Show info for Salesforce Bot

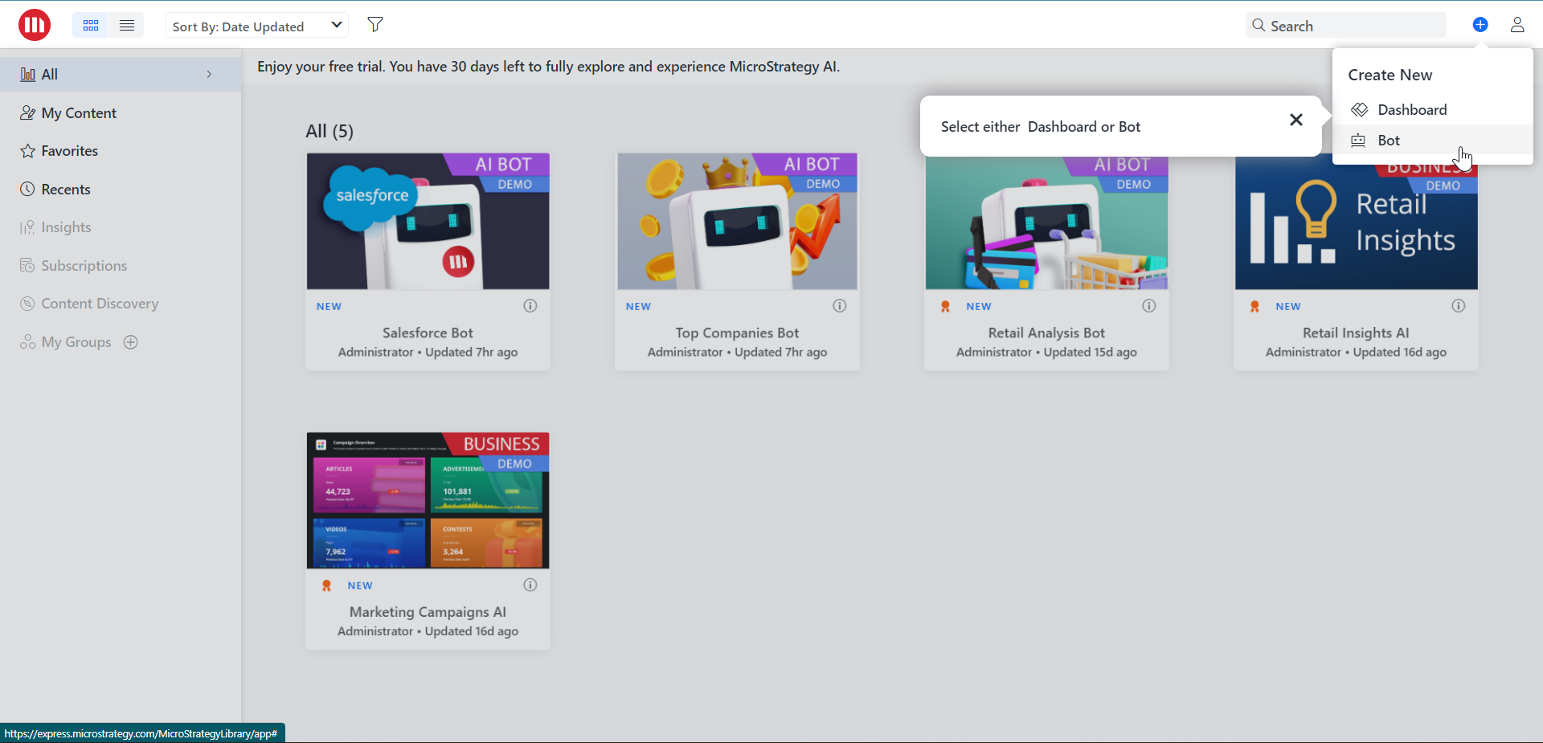pyautogui.click(x=530, y=306)
